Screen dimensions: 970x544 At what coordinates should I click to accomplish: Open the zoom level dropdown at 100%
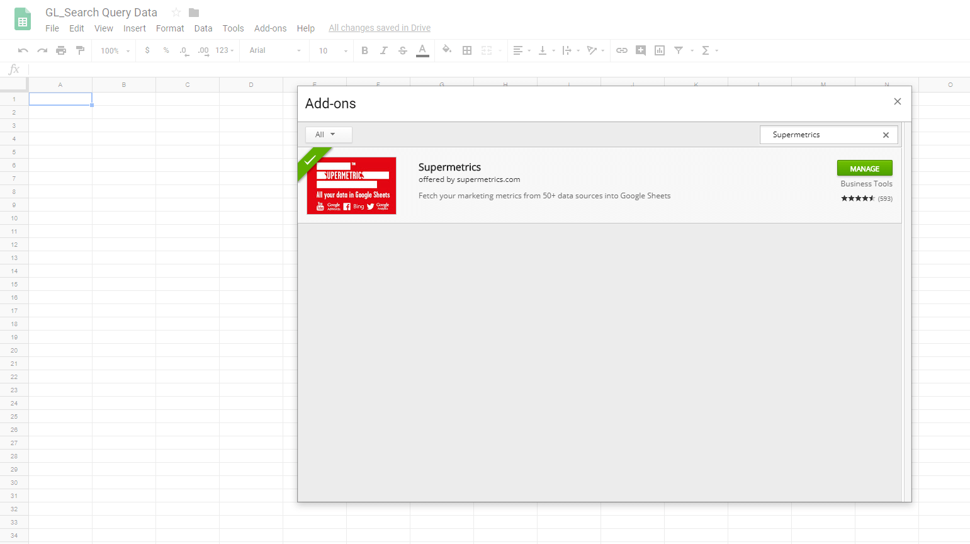click(113, 50)
